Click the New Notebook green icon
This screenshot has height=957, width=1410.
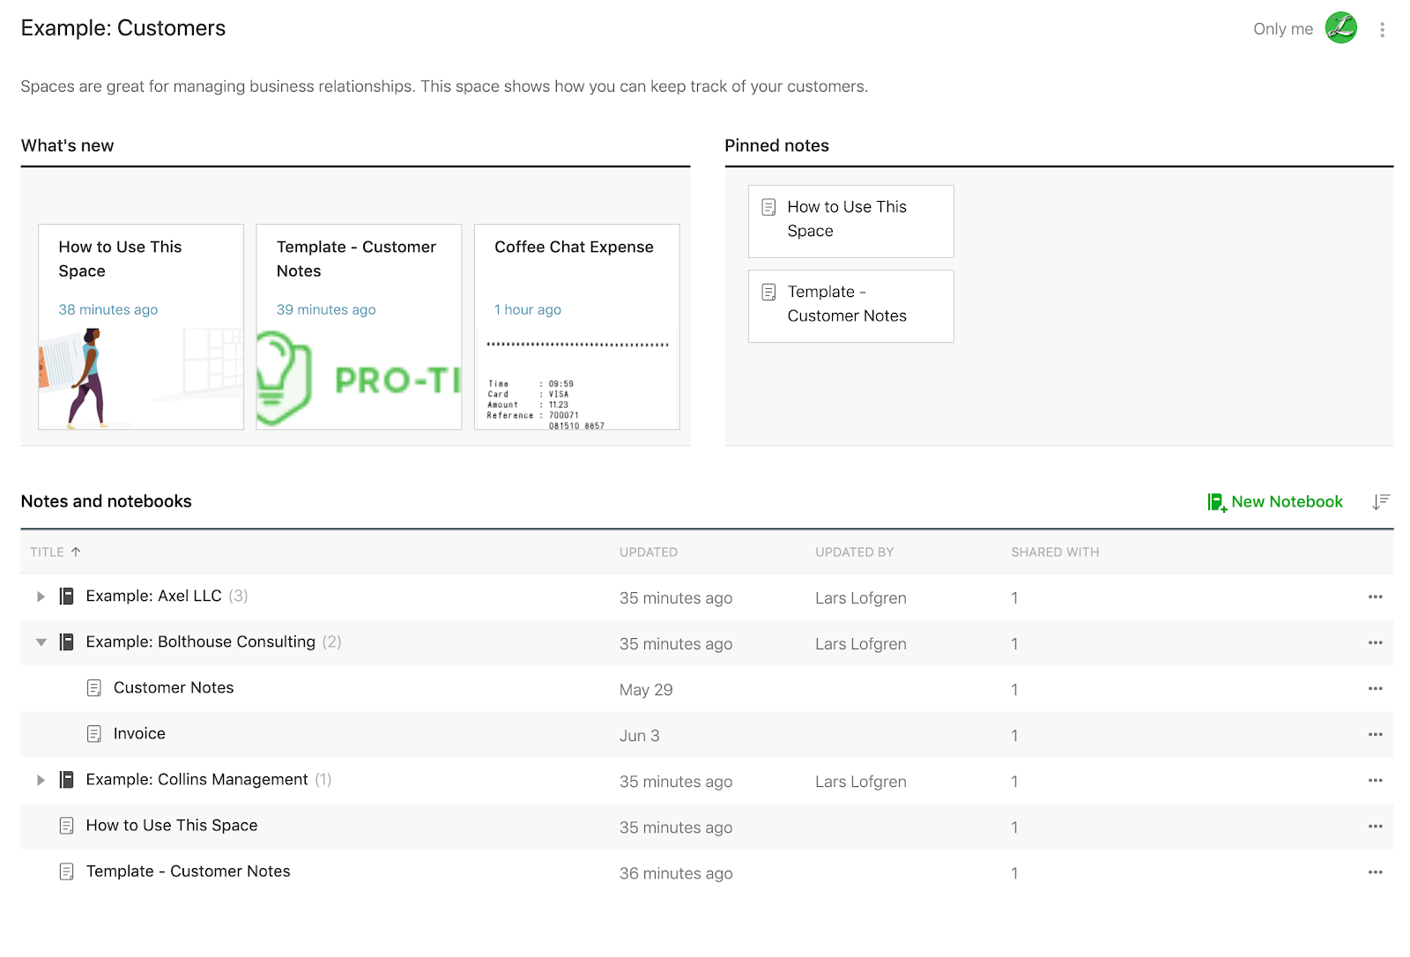click(x=1217, y=502)
